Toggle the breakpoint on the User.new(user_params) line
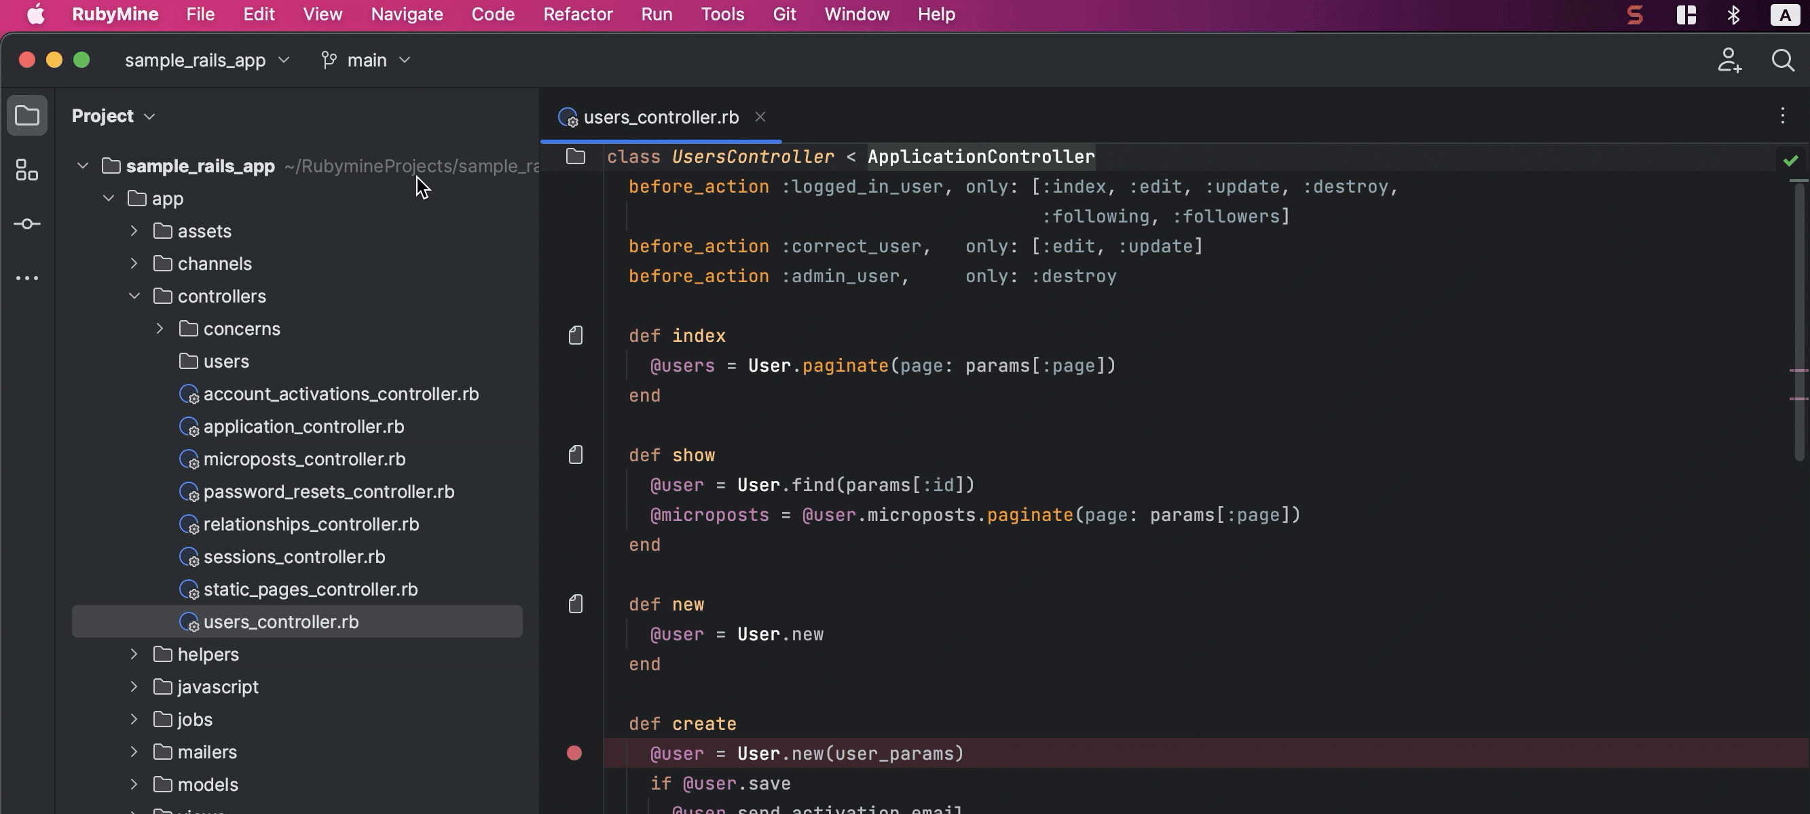The height and width of the screenshot is (814, 1810). click(x=574, y=754)
